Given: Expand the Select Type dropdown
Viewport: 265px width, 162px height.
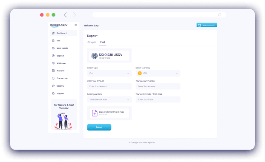Looking at the screenshot, I should click(x=109, y=73).
